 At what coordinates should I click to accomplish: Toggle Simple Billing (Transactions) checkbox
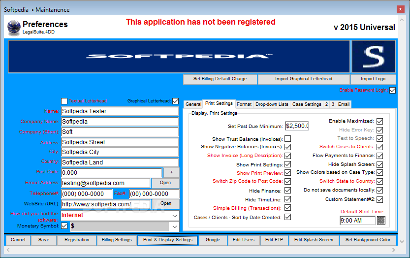[287, 208]
